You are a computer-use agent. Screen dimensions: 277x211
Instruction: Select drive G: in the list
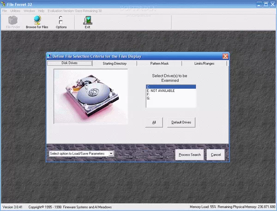(x=171, y=98)
